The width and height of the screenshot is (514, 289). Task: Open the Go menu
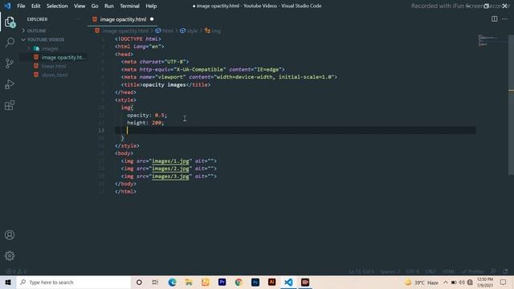pyautogui.click(x=95, y=6)
